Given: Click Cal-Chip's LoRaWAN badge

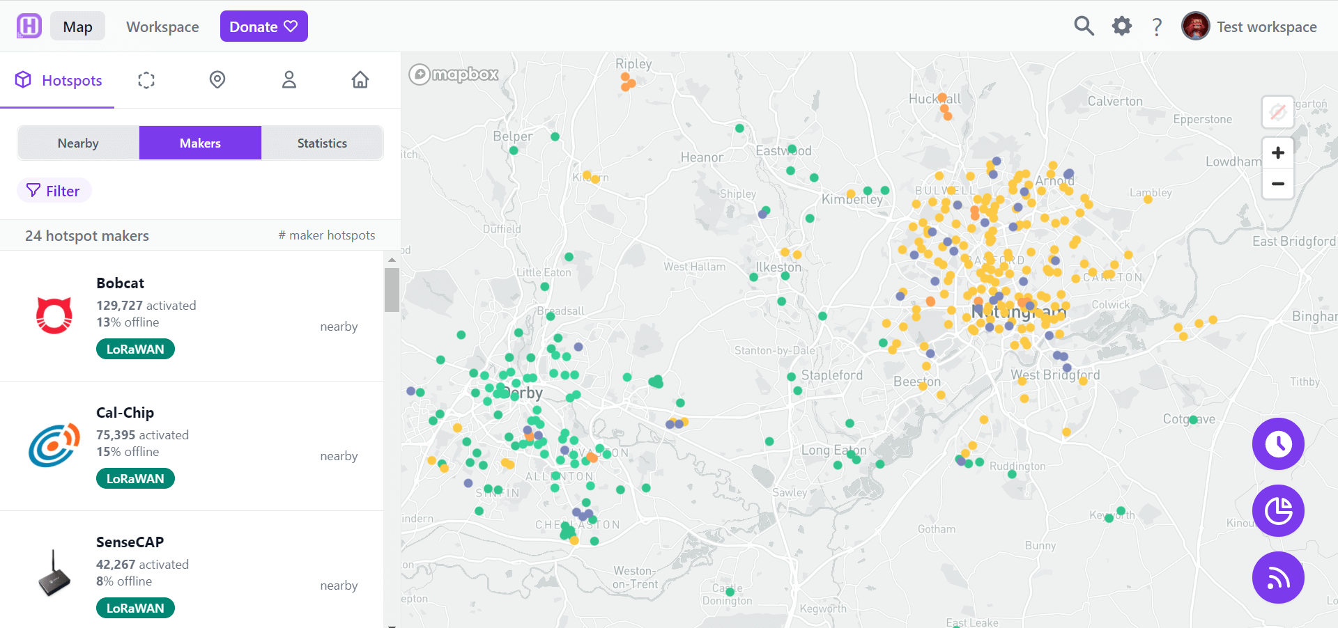Looking at the screenshot, I should click(x=135, y=478).
